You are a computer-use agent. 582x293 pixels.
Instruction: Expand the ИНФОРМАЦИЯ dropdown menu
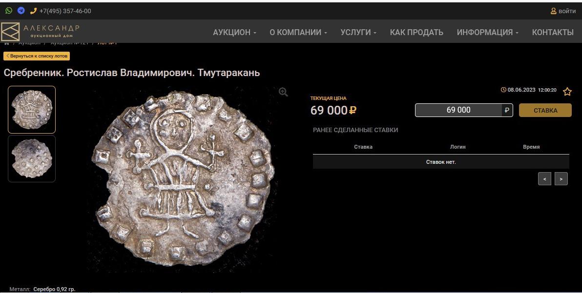tap(488, 32)
